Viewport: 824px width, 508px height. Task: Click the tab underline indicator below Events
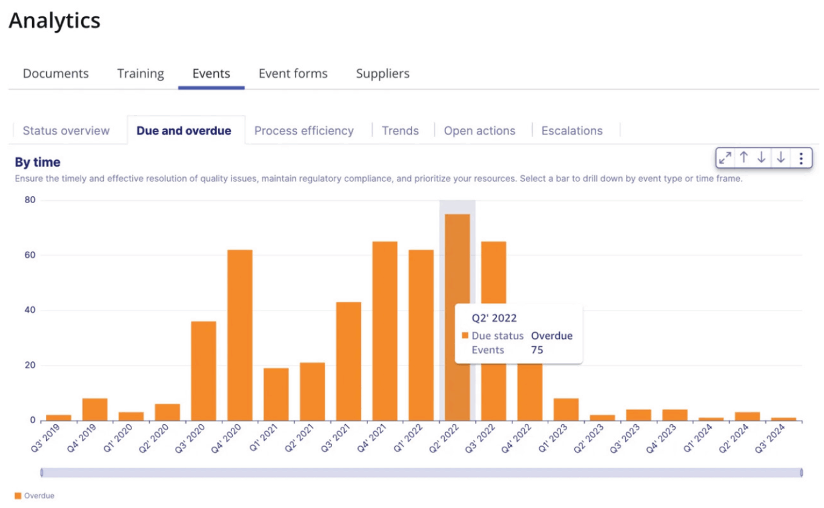[211, 88]
